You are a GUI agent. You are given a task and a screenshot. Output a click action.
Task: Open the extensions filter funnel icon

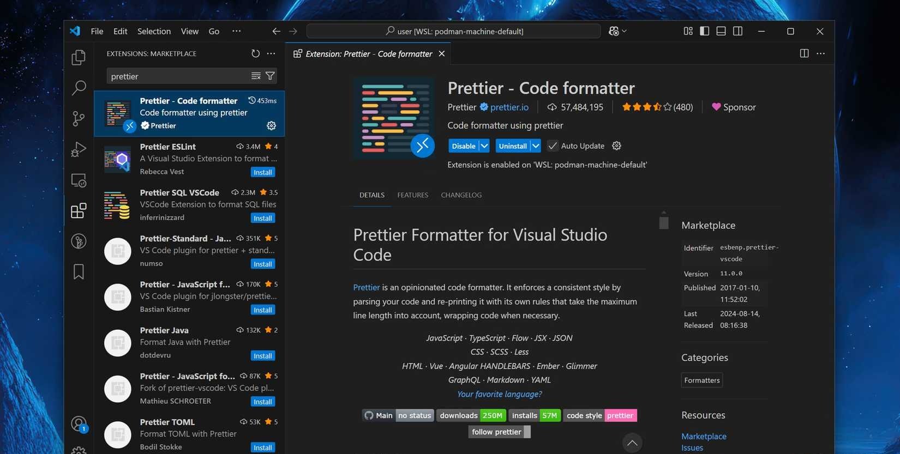pyautogui.click(x=270, y=76)
